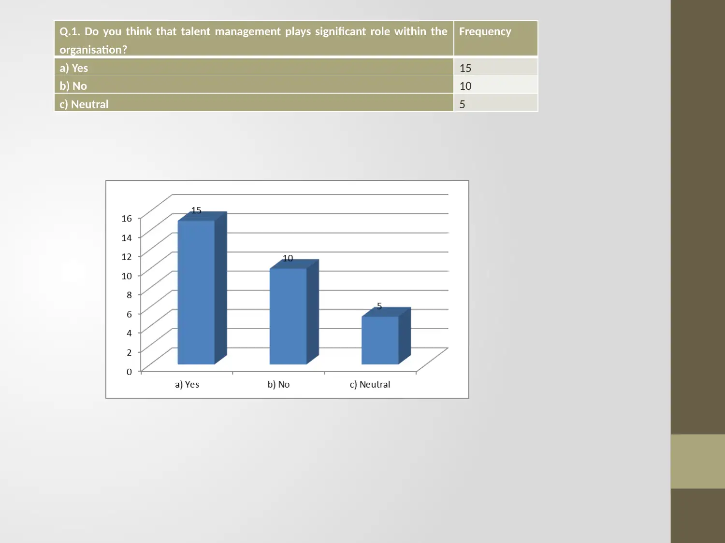Screen dimensions: 725x543
Task: Click the frequency value 5 cell
Action: point(496,102)
